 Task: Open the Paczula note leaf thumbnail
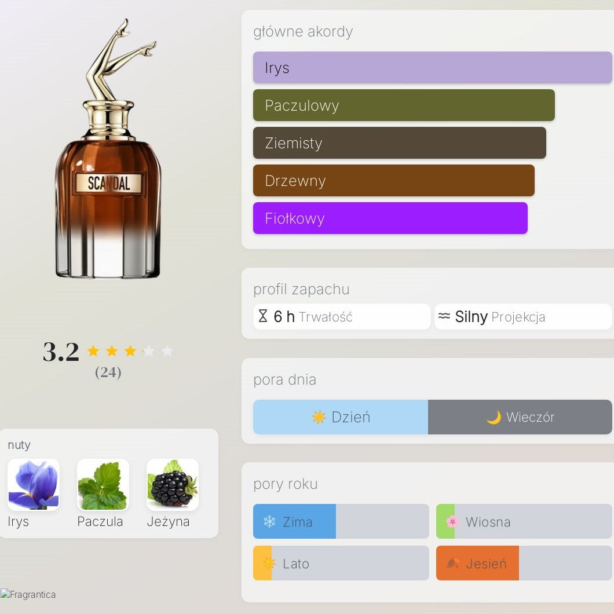[103, 485]
